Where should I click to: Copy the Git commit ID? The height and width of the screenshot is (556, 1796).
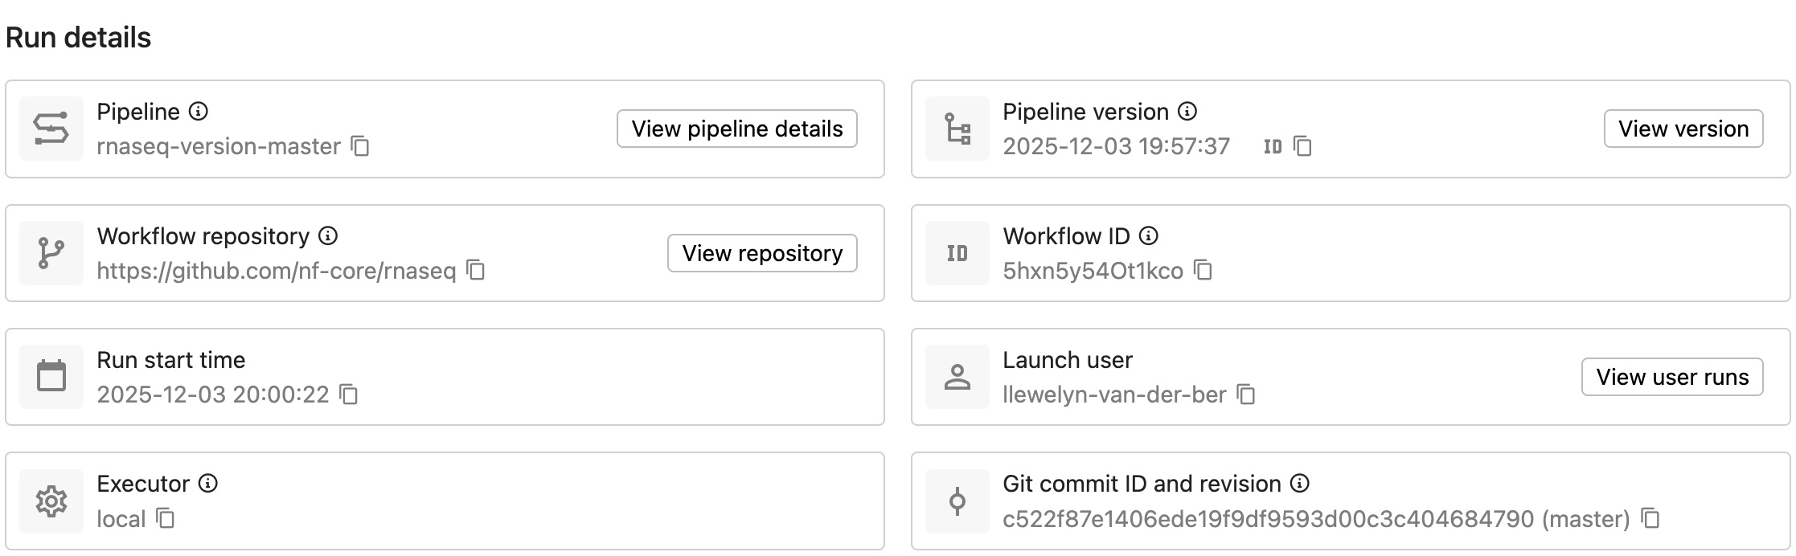1650,518
